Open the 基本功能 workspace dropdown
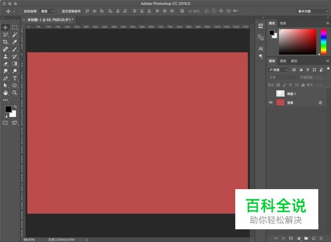 312,11
